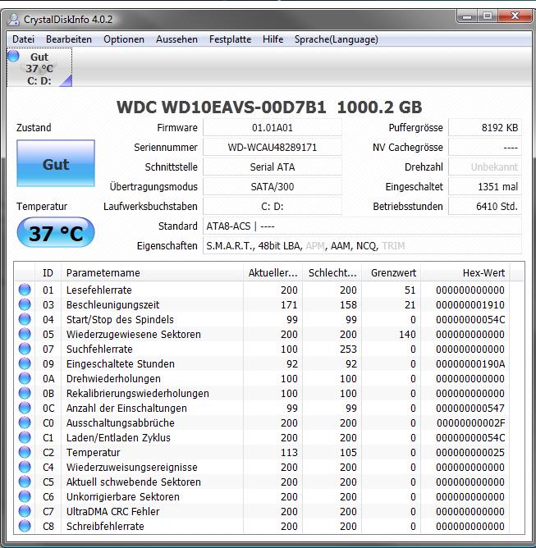Click status dot for Unkorrigierbare Sektoren
536x548 pixels.
25,496
